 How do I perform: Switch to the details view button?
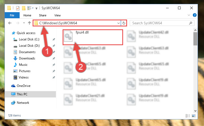[x=188, y=116]
